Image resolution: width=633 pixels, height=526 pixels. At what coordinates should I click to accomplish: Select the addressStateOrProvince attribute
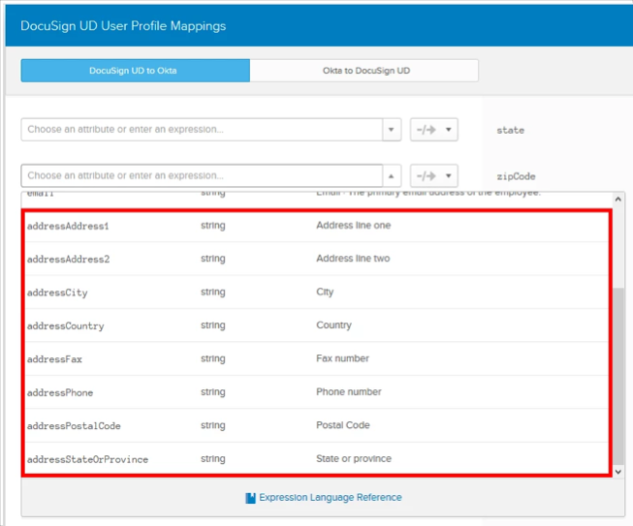[x=87, y=459]
